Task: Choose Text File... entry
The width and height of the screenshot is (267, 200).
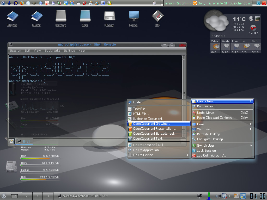Action: pyautogui.click(x=159, y=109)
